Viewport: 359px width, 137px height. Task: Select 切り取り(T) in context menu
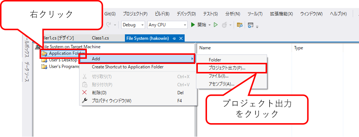138,76
